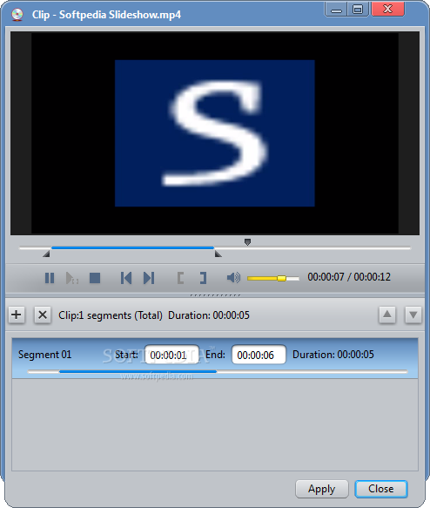Maximize the Clip window

click(358, 10)
